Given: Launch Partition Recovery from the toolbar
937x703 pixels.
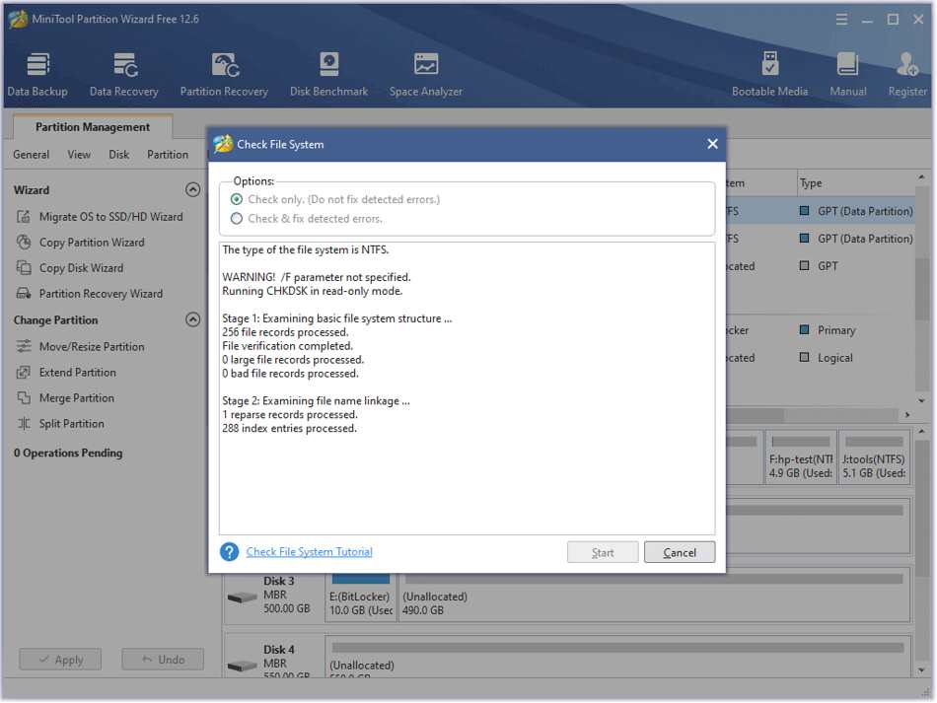Looking at the screenshot, I should [224, 75].
